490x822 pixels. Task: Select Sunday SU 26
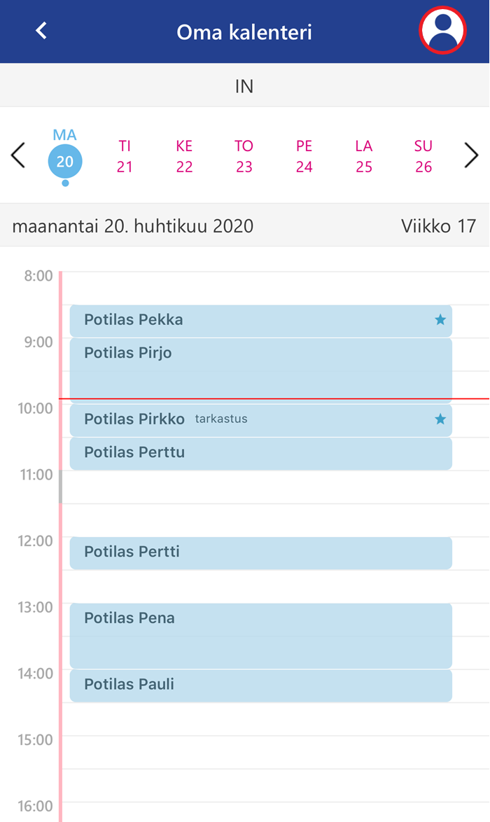pos(423,156)
